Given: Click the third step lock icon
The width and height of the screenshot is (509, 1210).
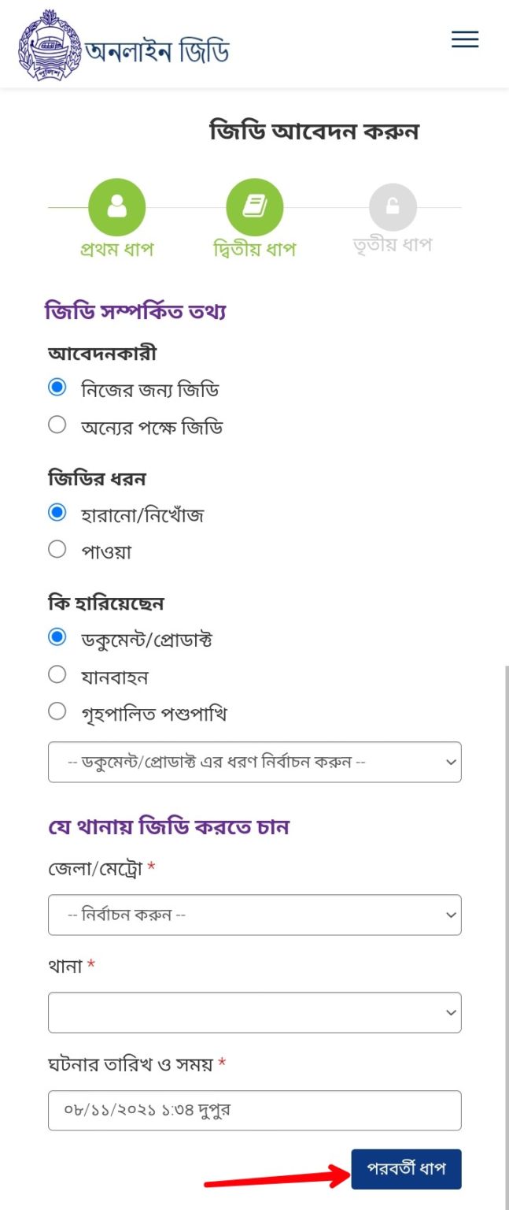Looking at the screenshot, I should click(x=393, y=207).
